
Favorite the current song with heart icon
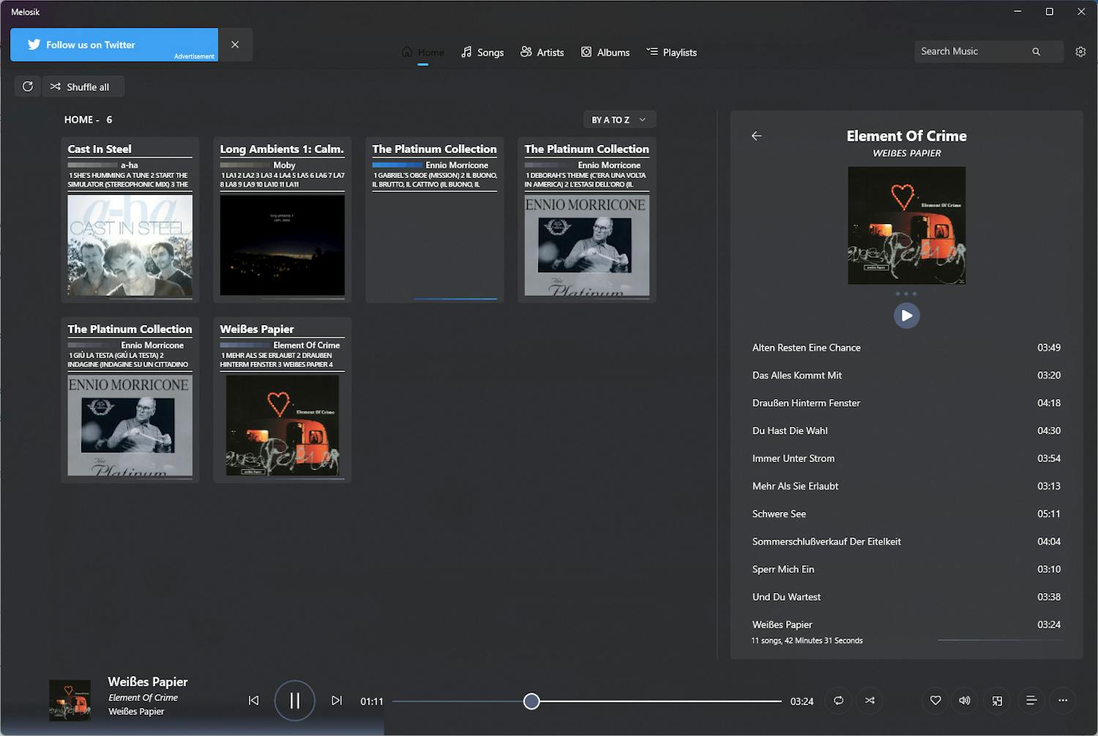935,701
